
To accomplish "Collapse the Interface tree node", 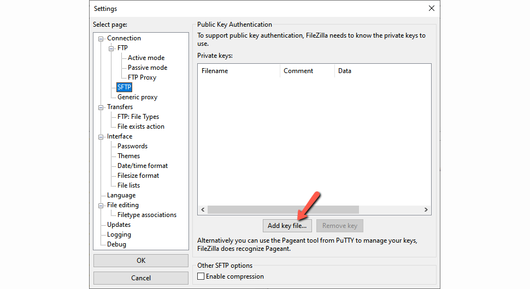I will [x=101, y=137].
